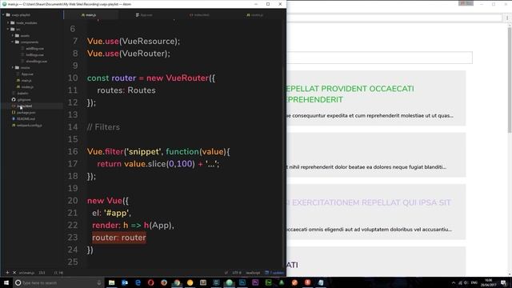Expand the mixins folder in tree view
Image resolution: width=512 pixels, height=288 pixels.
click(13, 67)
